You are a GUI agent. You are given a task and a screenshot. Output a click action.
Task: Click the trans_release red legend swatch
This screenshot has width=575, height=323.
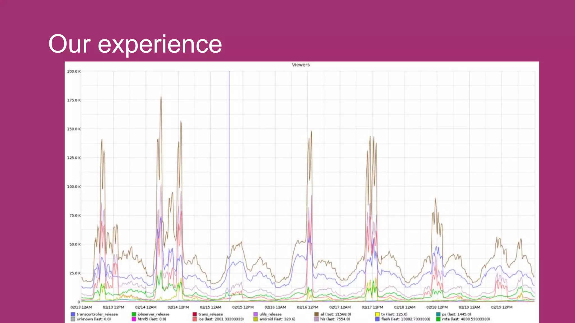point(195,314)
